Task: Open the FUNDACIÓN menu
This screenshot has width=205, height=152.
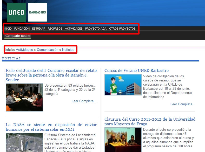Action: coord(22,29)
